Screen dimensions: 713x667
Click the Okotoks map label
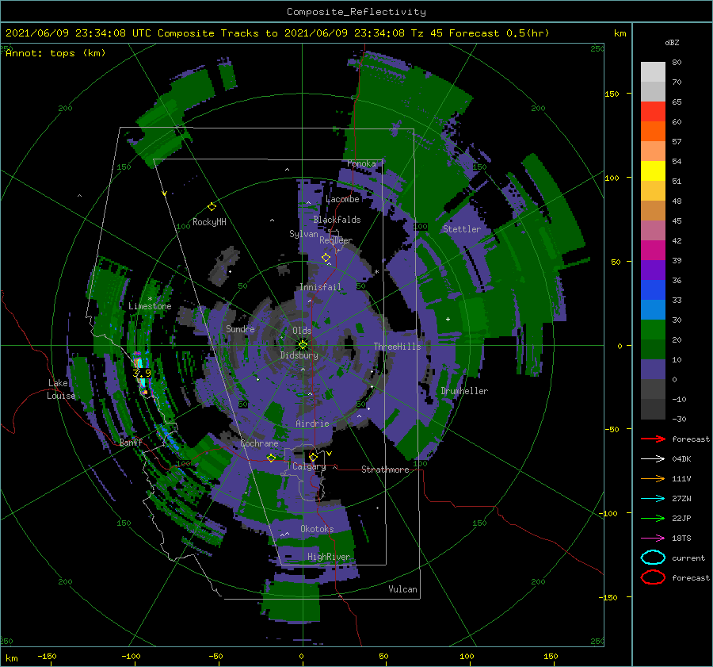pos(317,529)
